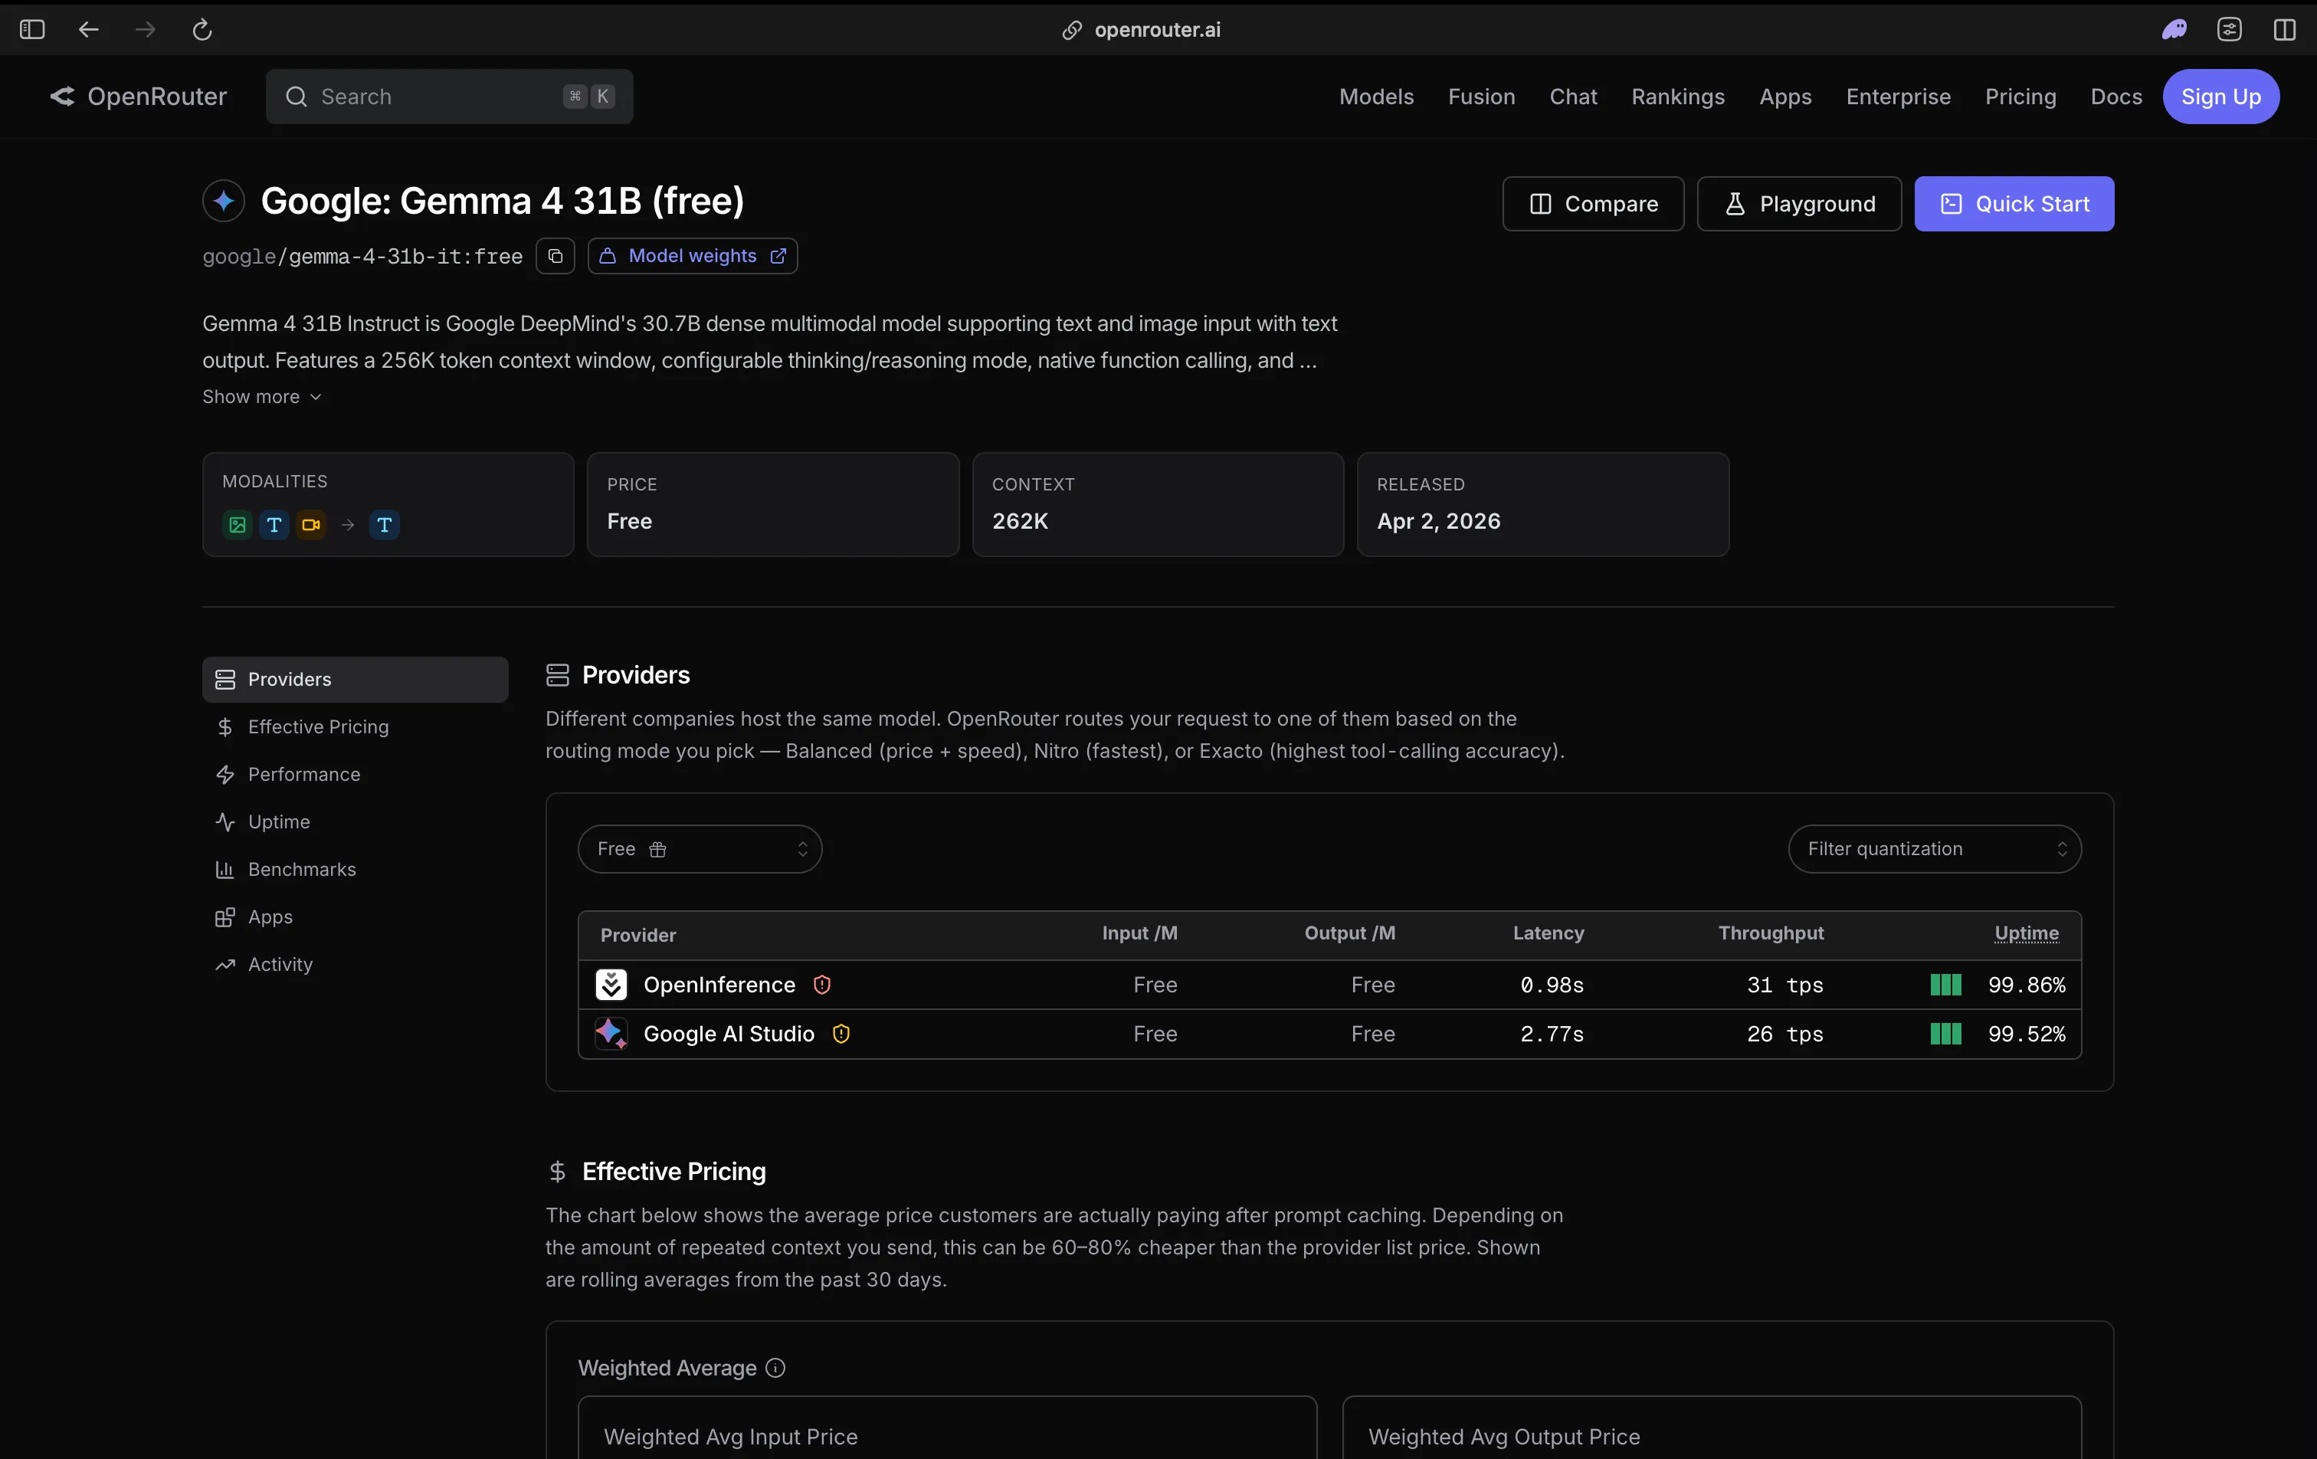
Task: Open the Playground button
Action: click(x=1799, y=203)
